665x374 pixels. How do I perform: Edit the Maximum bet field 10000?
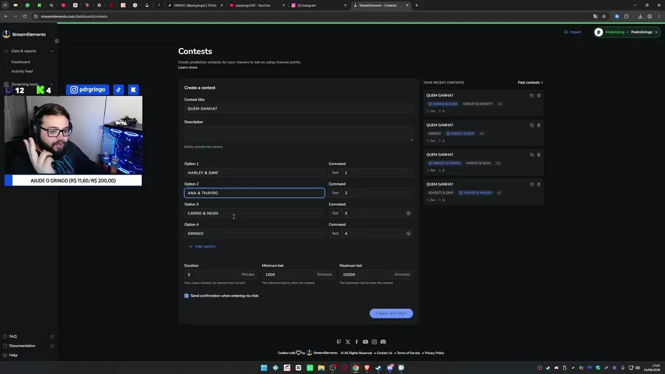(366, 274)
